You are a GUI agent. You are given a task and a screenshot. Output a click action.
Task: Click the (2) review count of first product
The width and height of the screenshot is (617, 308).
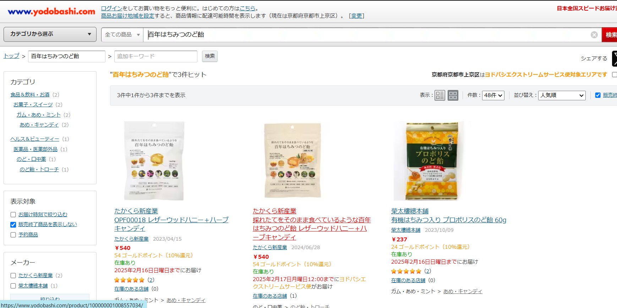[151, 280]
